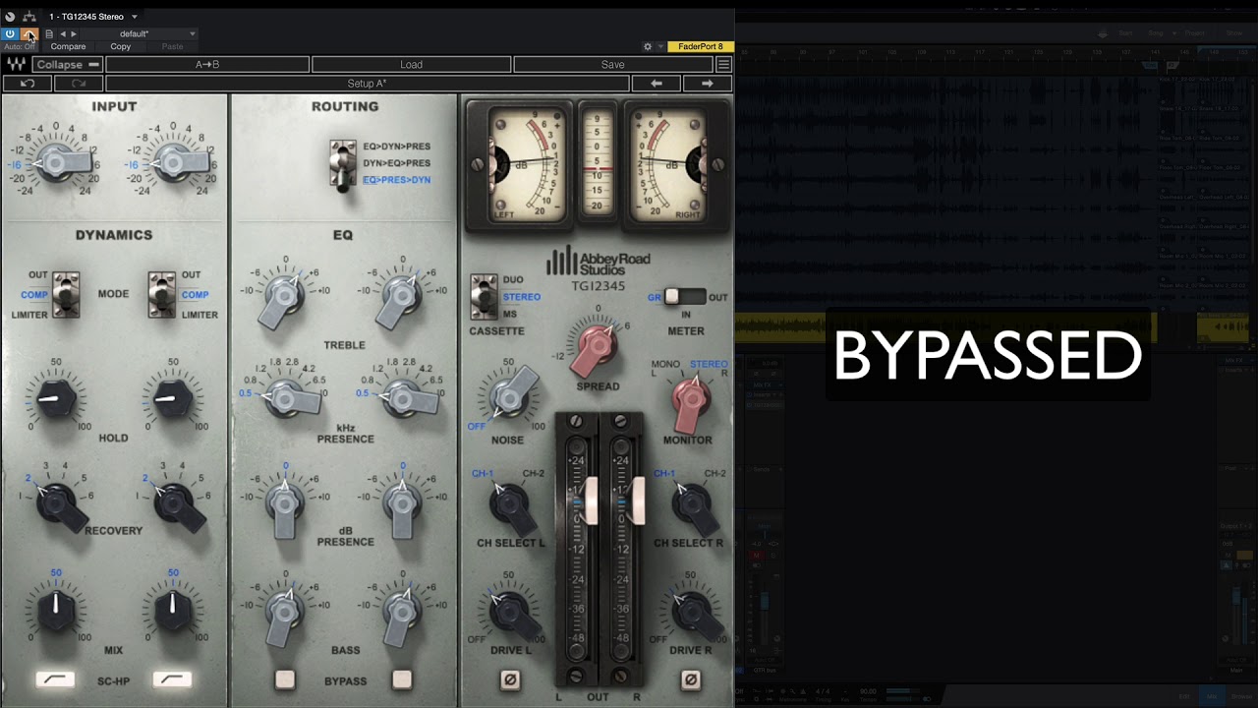
Task: Flip the ROUTING order switch
Action: pos(343,163)
